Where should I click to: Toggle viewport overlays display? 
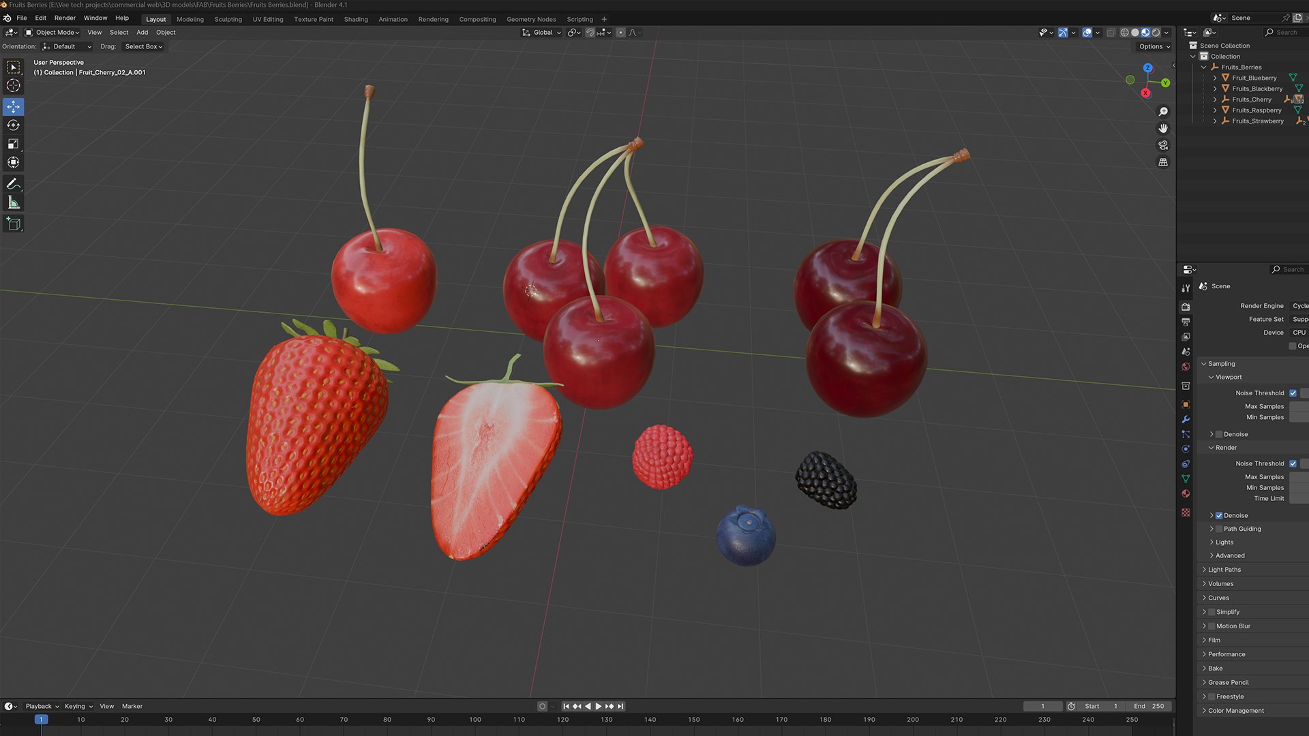1087,32
